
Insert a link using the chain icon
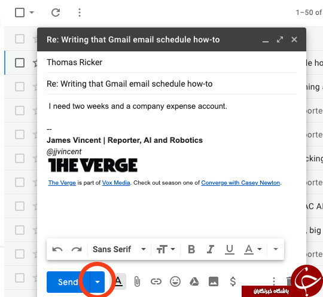pyautogui.click(x=156, y=281)
